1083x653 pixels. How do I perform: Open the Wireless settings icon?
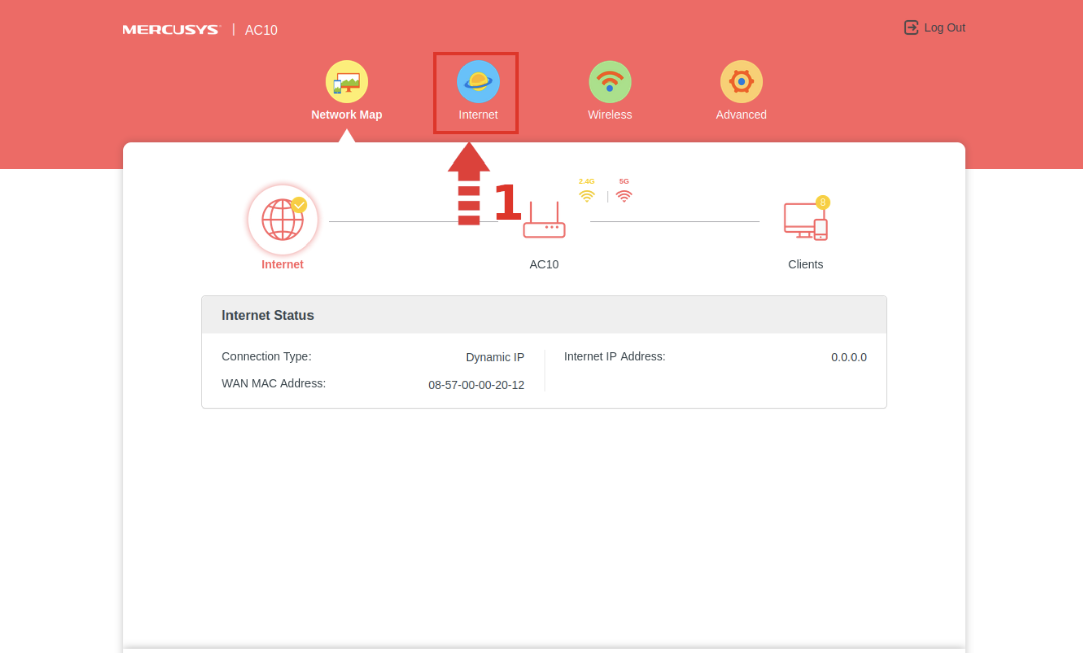click(609, 81)
